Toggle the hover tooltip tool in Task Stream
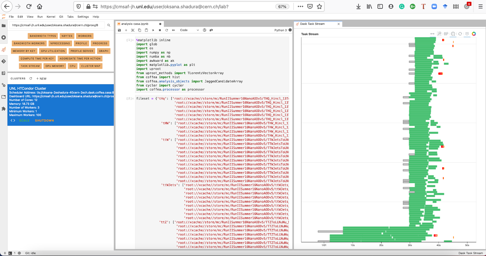 tap(467, 34)
